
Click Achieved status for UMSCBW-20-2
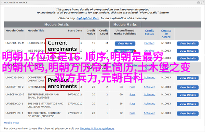pyautogui.click(x=149, y=94)
